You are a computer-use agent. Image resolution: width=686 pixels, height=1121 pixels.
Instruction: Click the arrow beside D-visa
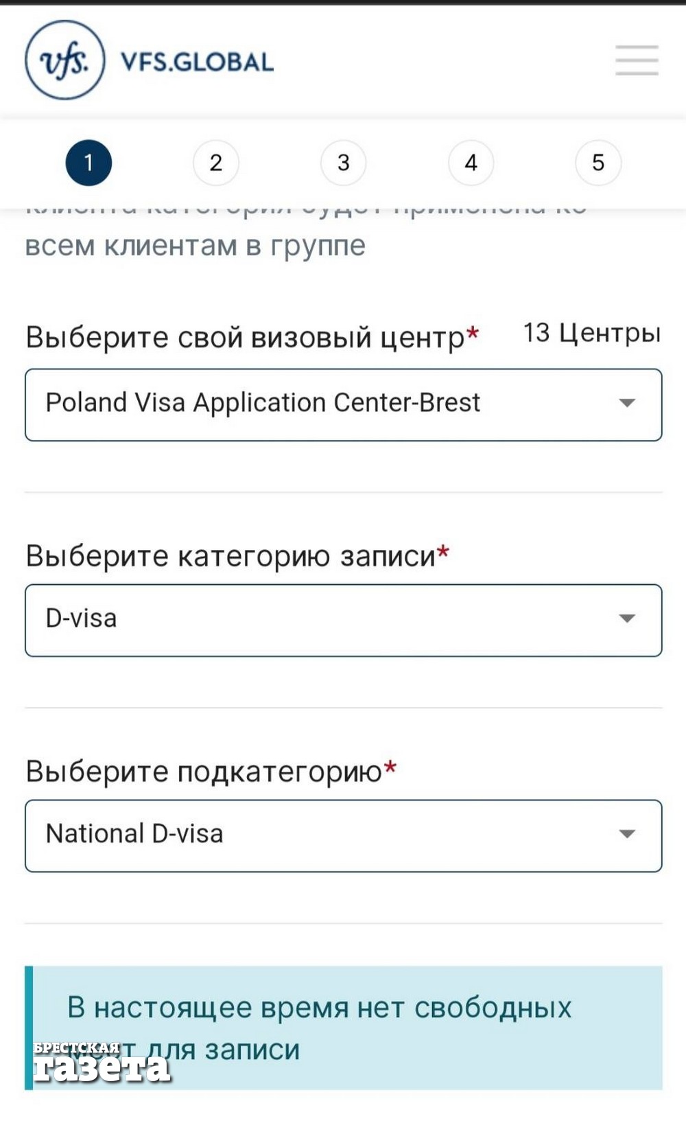pos(627,619)
